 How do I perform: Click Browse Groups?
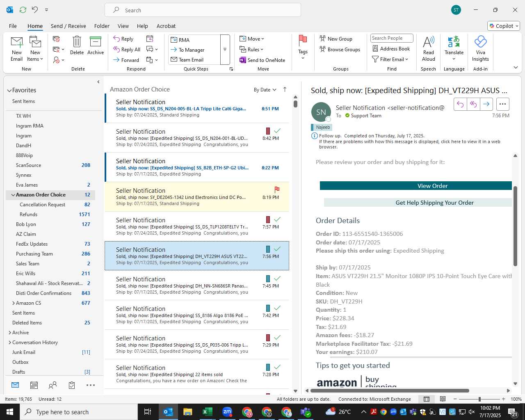click(340, 49)
